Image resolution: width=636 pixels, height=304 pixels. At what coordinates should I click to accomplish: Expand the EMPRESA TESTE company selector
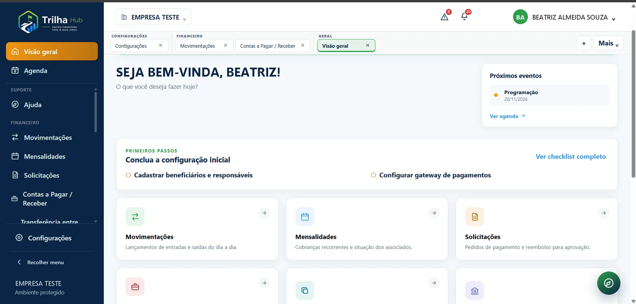pyautogui.click(x=153, y=17)
